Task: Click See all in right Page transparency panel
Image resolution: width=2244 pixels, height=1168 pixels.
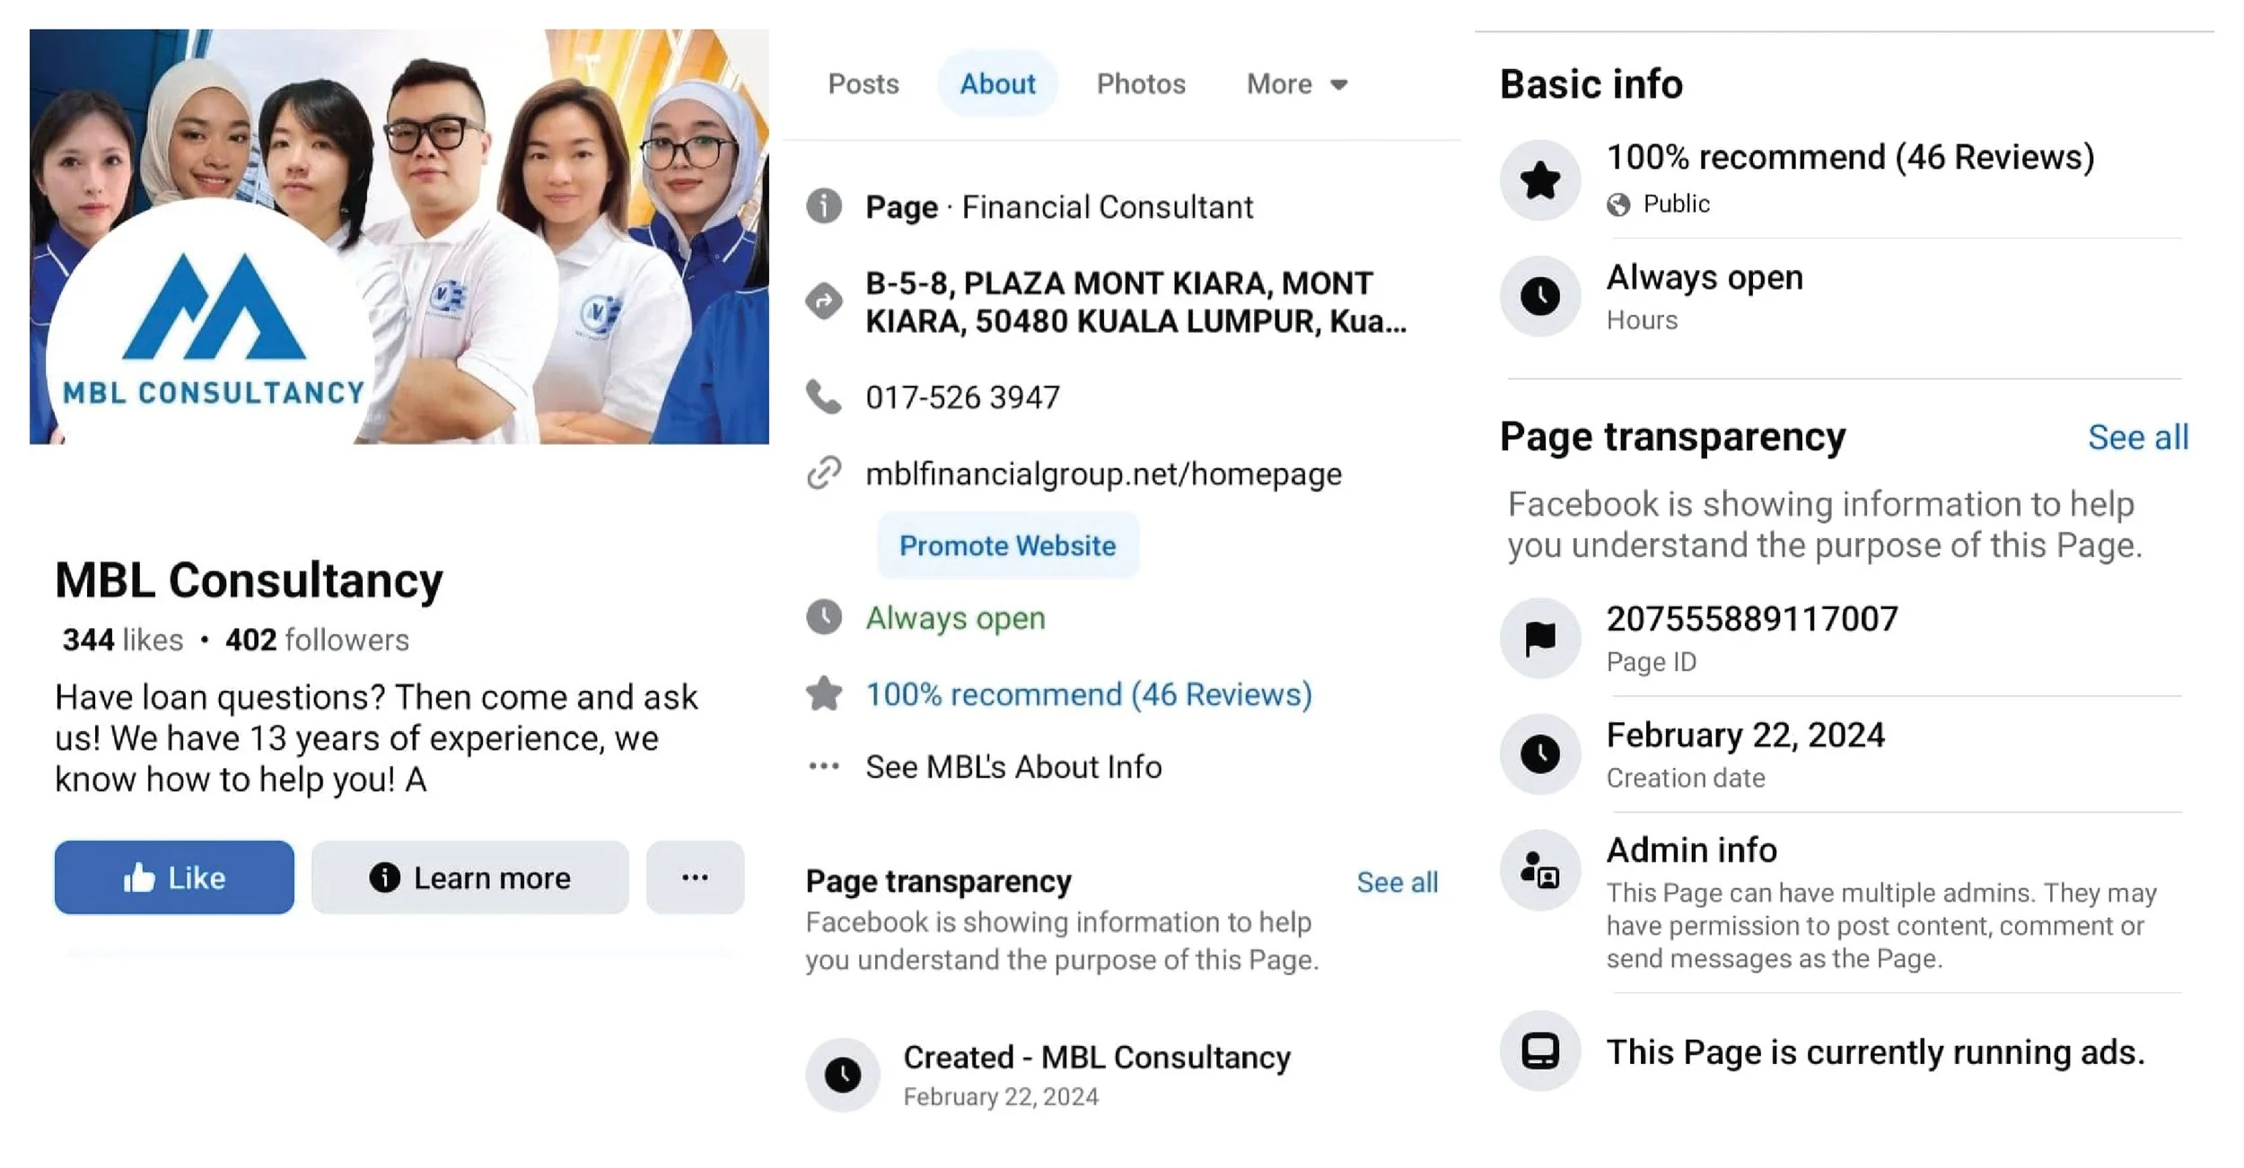Action: (x=2137, y=438)
